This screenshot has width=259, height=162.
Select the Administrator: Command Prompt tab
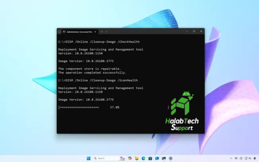80,32
